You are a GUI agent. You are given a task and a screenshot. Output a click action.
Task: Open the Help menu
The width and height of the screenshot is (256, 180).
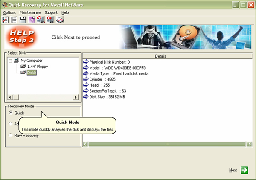coord(65,12)
